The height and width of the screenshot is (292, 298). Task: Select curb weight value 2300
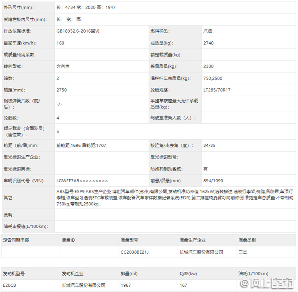pos(208,66)
